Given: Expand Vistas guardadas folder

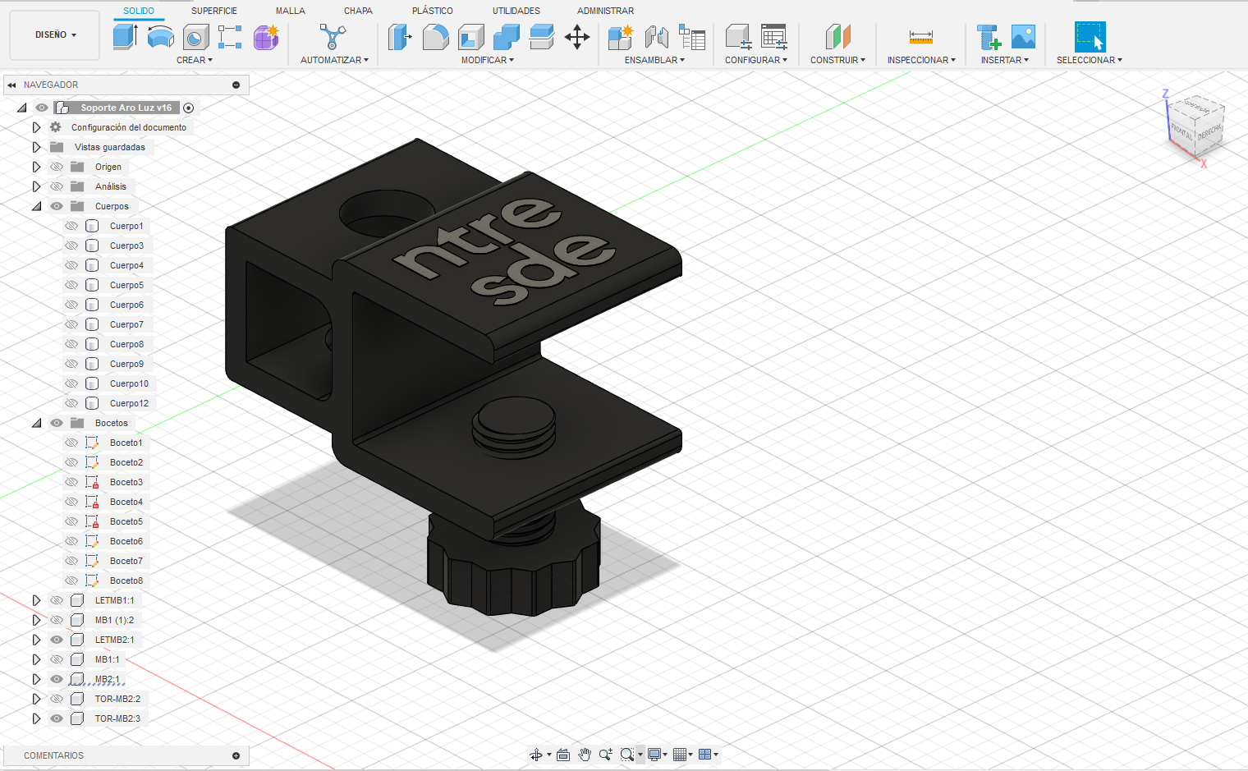Looking at the screenshot, I should pyautogui.click(x=36, y=147).
